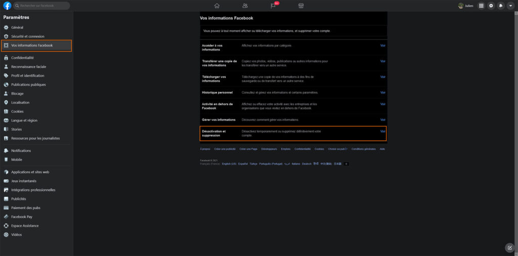The image size is (518, 256).
Task: Click Voir for Transférer une copie
Action: click(383, 61)
